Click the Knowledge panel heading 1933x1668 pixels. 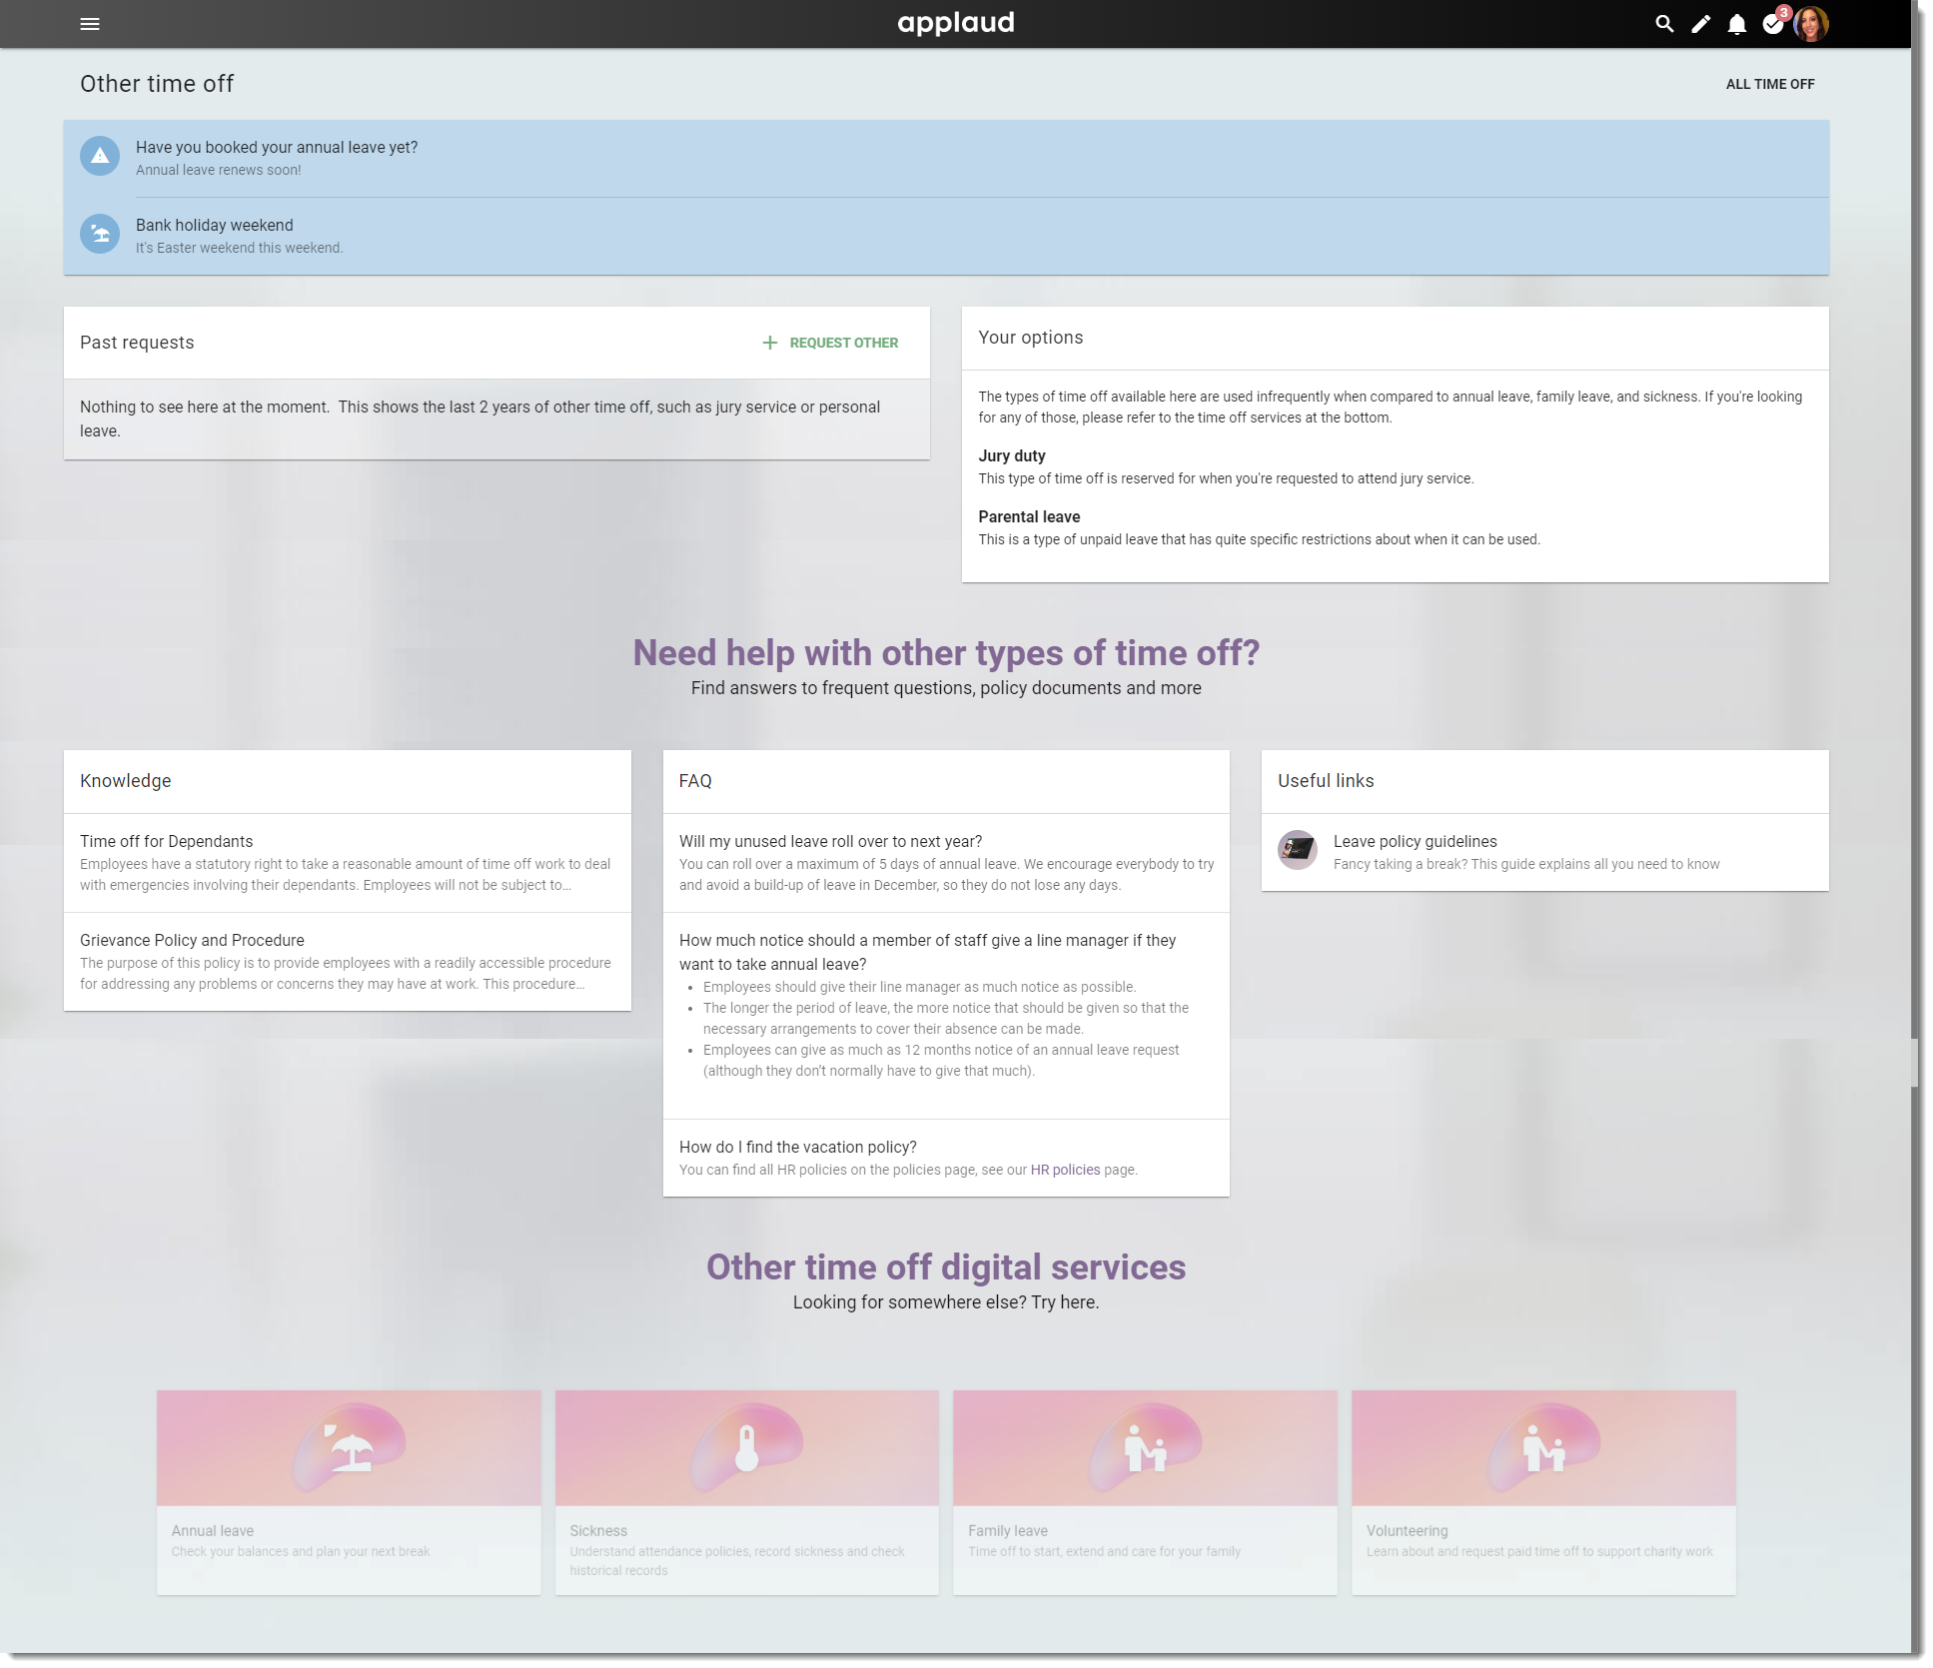tap(125, 781)
